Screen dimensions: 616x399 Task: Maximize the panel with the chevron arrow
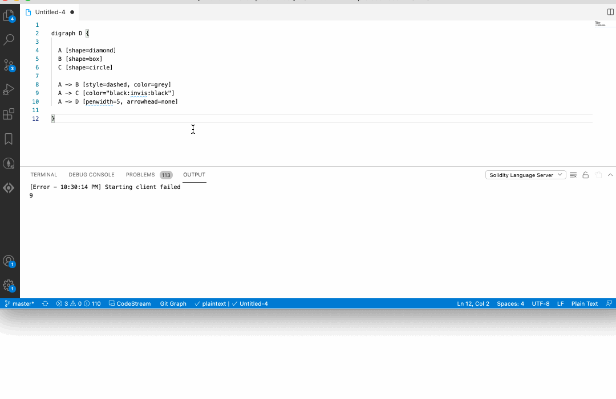coord(610,175)
